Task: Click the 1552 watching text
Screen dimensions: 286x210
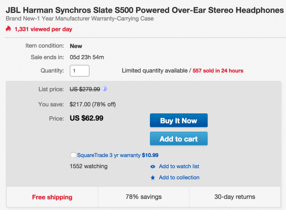Action: click(x=89, y=166)
